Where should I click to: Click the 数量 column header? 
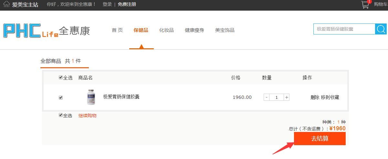click(x=267, y=78)
